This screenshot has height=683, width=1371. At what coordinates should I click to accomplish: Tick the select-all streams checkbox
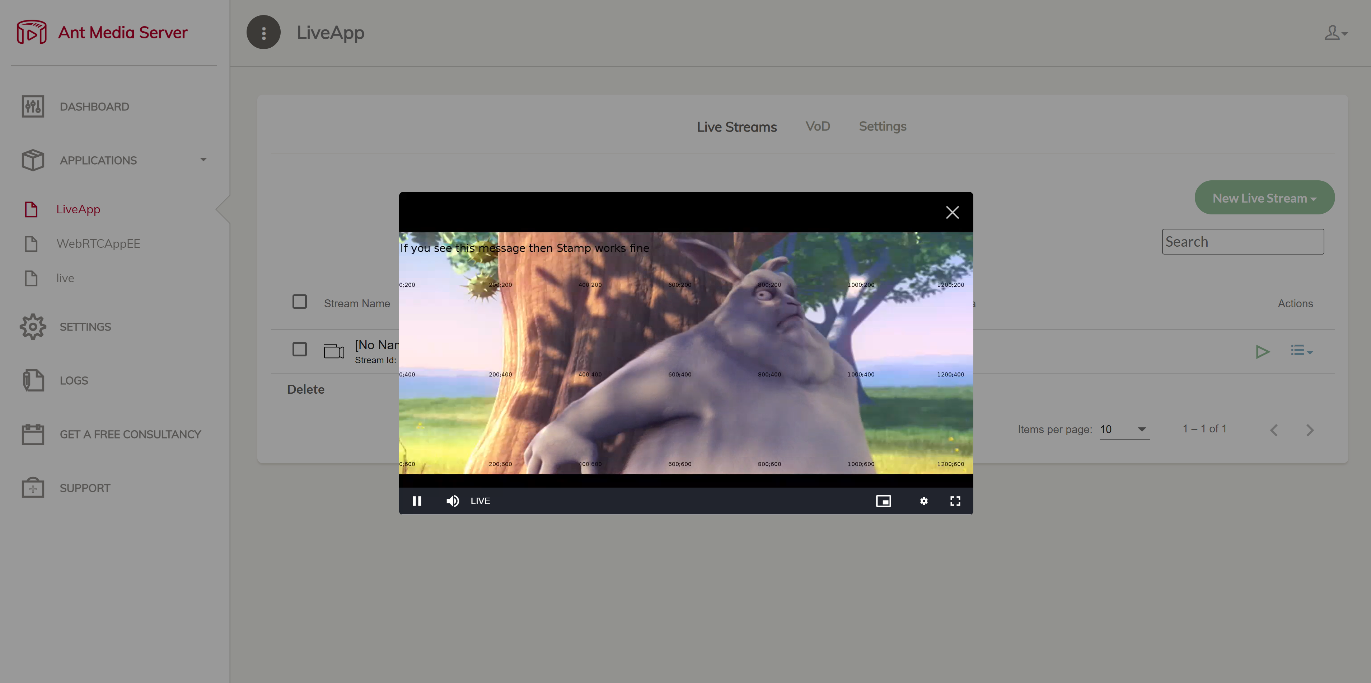(300, 302)
